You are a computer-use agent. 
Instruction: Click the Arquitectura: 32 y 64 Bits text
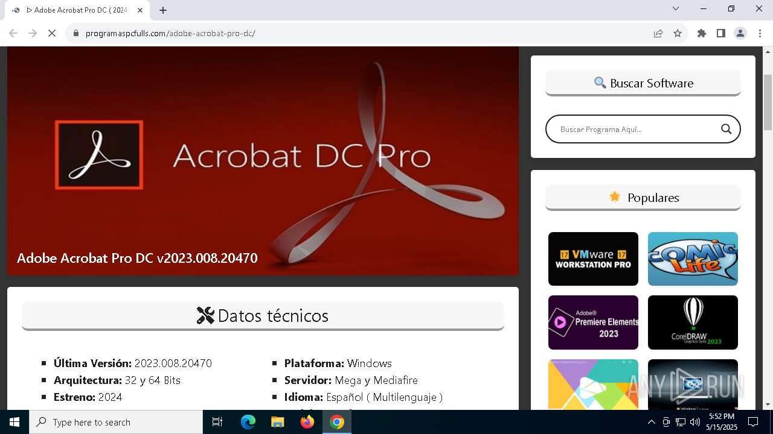117,380
